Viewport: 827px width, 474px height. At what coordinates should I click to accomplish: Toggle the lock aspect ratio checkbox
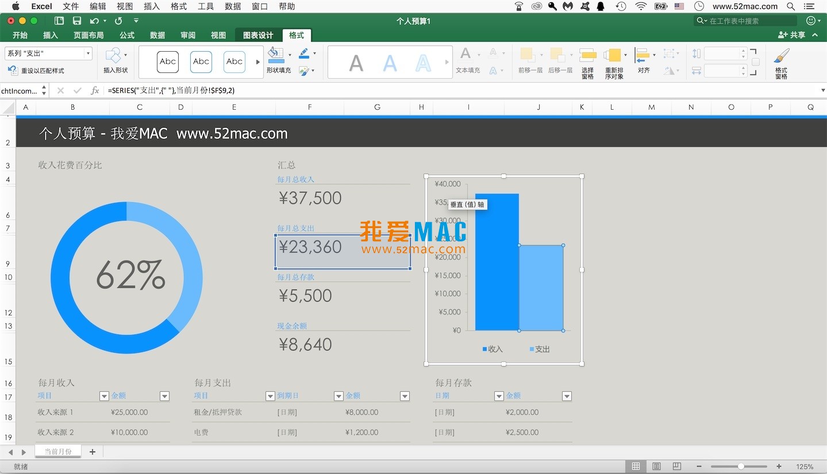pyautogui.click(x=755, y=62)
